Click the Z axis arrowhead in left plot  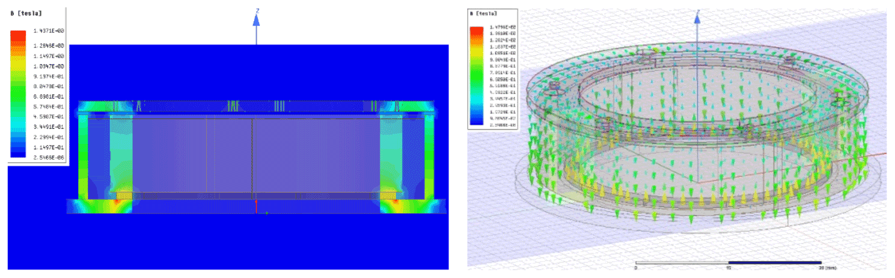click(x=256, y=19)
